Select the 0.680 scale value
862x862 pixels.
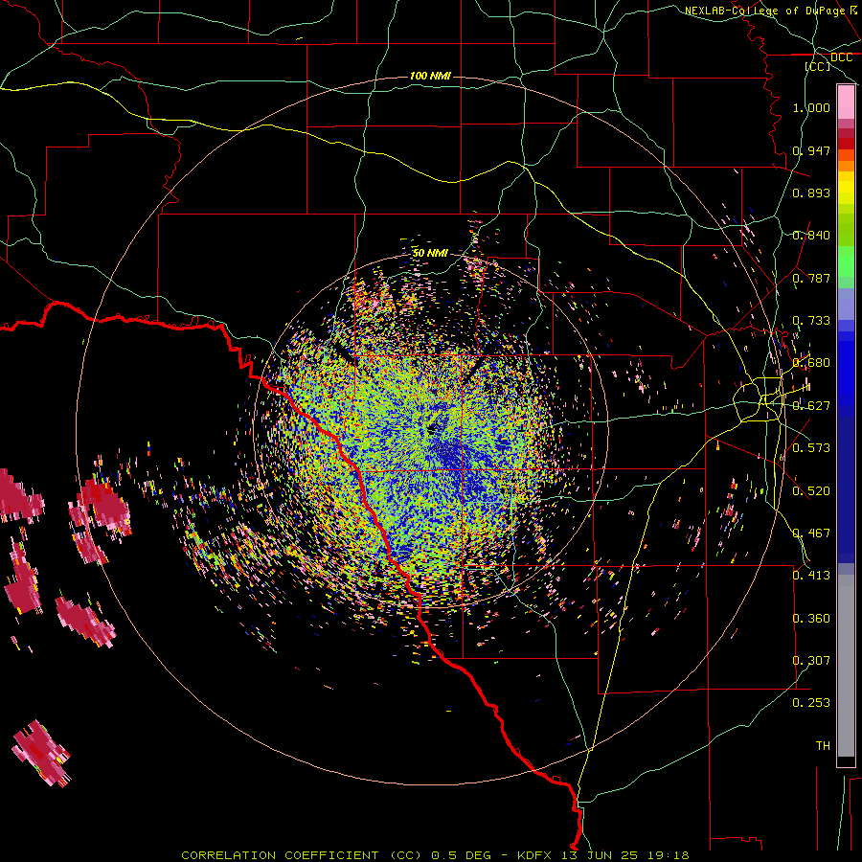click(x=811, y=363)
